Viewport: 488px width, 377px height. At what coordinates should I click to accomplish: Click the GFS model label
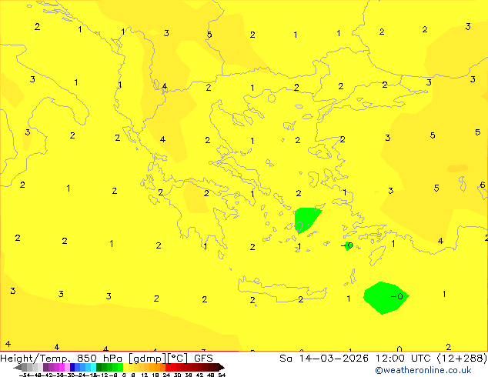coord(203,359)
